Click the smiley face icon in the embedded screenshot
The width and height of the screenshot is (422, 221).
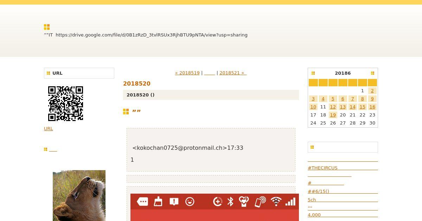(x=190, y=202)
